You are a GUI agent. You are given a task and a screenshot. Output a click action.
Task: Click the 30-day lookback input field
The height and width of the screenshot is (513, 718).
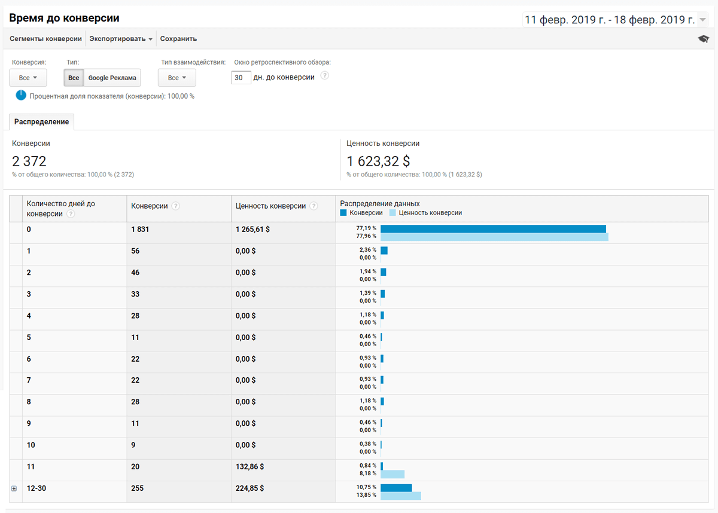[241, 76]
